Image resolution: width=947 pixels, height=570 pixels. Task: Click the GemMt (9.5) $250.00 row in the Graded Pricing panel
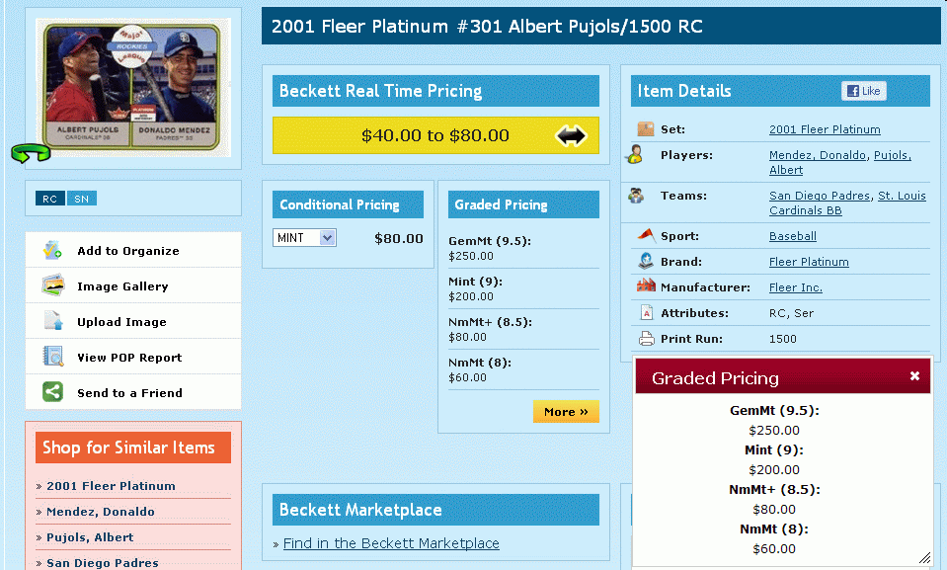(x=523, y=248)
